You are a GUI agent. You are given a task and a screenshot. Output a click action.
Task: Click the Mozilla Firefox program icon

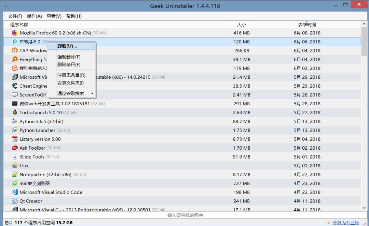[x=14, y=33]
